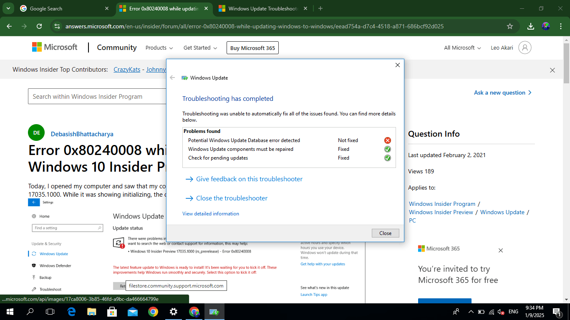The width and height of the screenshot is (570, 320).
Task: Open the Leo Akari account avatar
Action: coord(525,48)
